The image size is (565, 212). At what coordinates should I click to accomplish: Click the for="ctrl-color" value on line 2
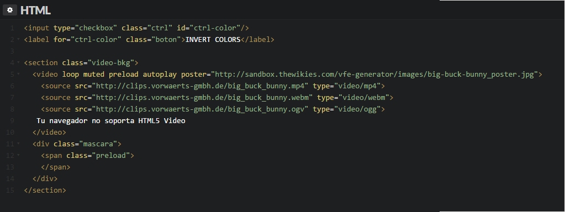click(x=96, y=40)
